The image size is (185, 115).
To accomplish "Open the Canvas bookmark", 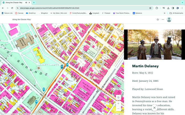I will coord(19,13).
